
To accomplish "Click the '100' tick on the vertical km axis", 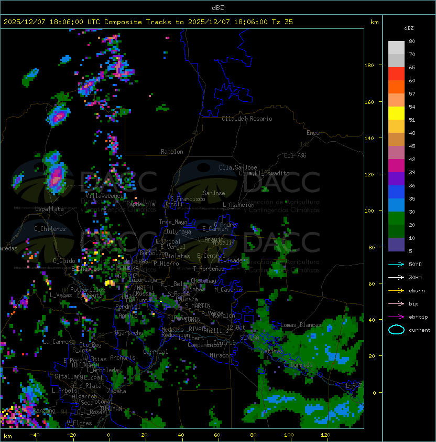I will click(x=369, y=211).
